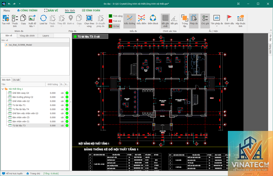Click the Đánh dấu flag icon
This screenshot has height=176, width=273.
point(229,18)
